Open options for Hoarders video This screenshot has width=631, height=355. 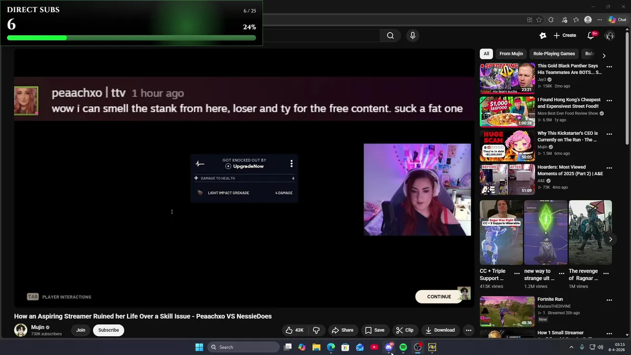(x=609, y=168)
